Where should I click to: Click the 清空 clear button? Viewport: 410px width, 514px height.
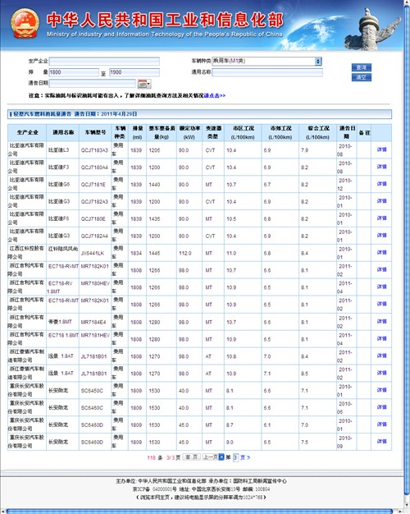click(361, 77)
